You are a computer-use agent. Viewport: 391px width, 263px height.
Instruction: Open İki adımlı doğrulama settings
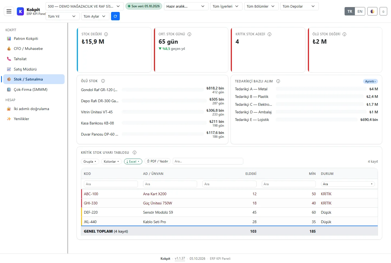point(34,109)
